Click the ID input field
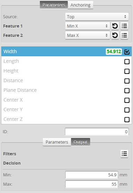 pos(97,132)
